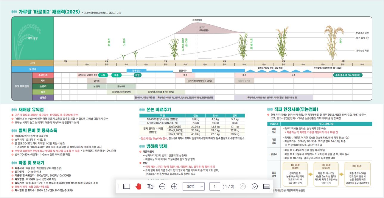Switch to full-screen view icon
Screen dimensions: 384x198
(267, 186)
